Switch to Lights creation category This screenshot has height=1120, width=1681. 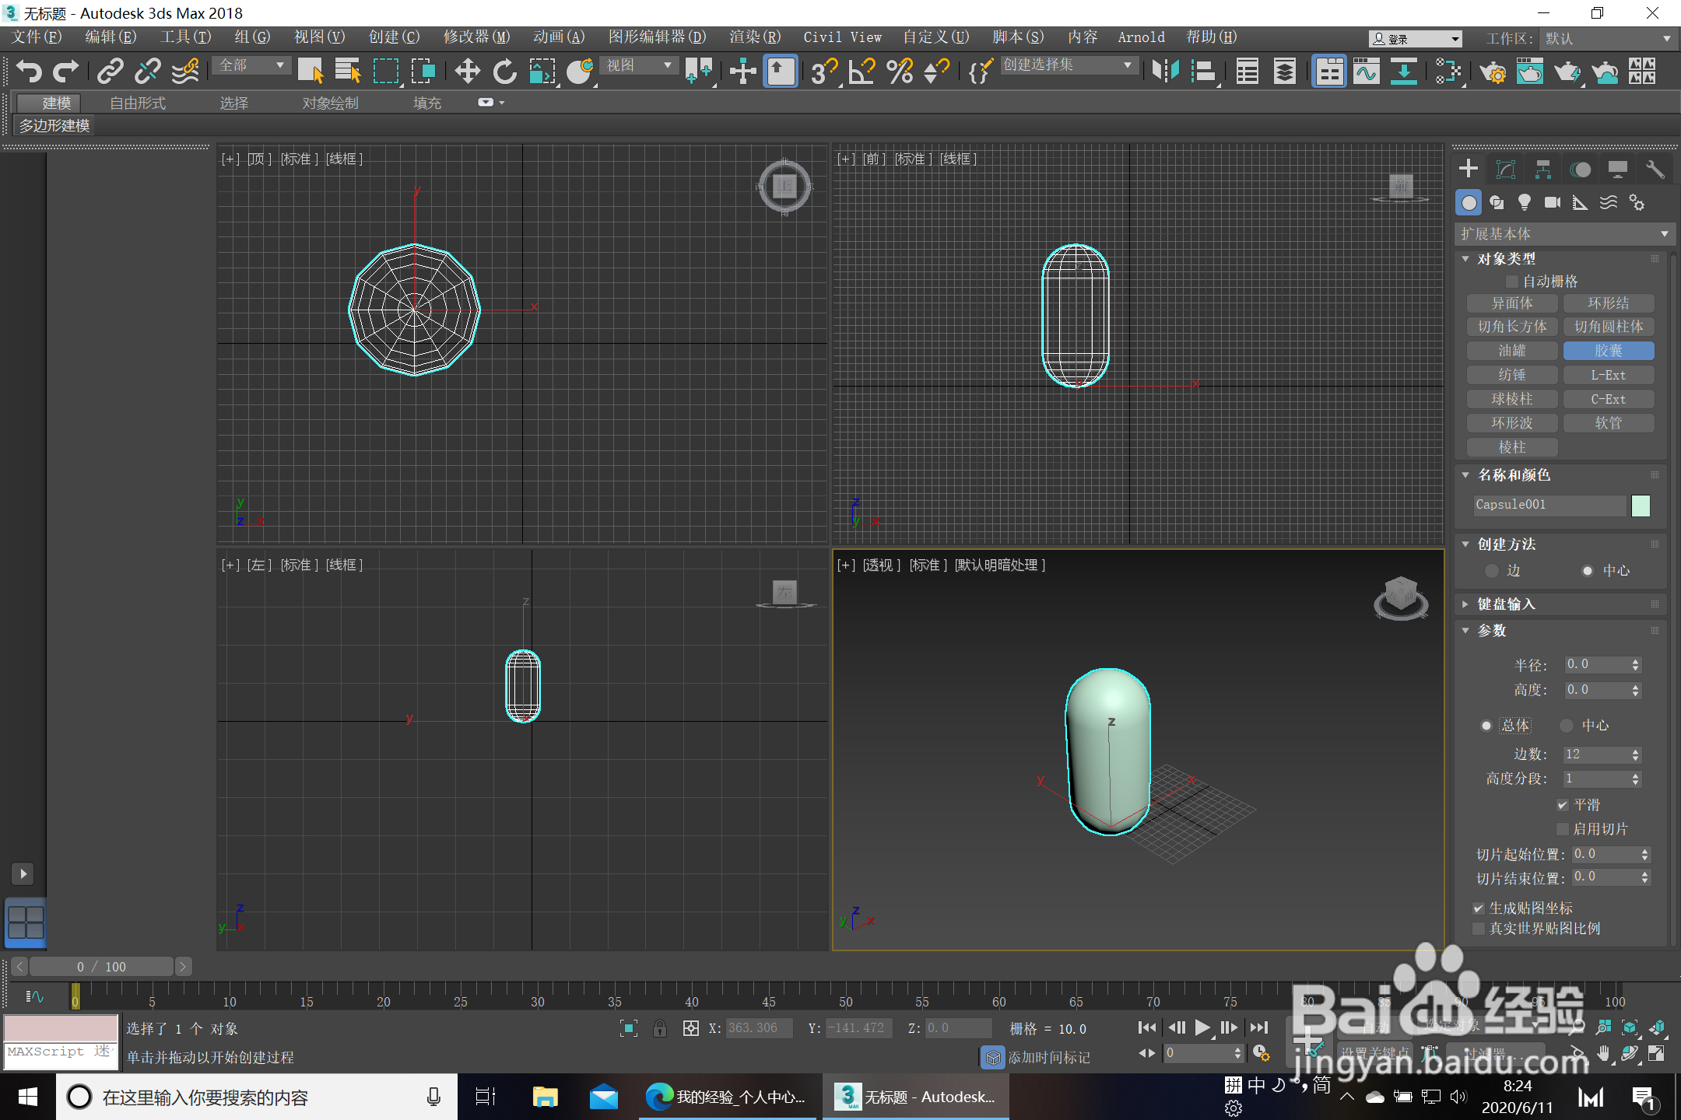point(1524,203)
